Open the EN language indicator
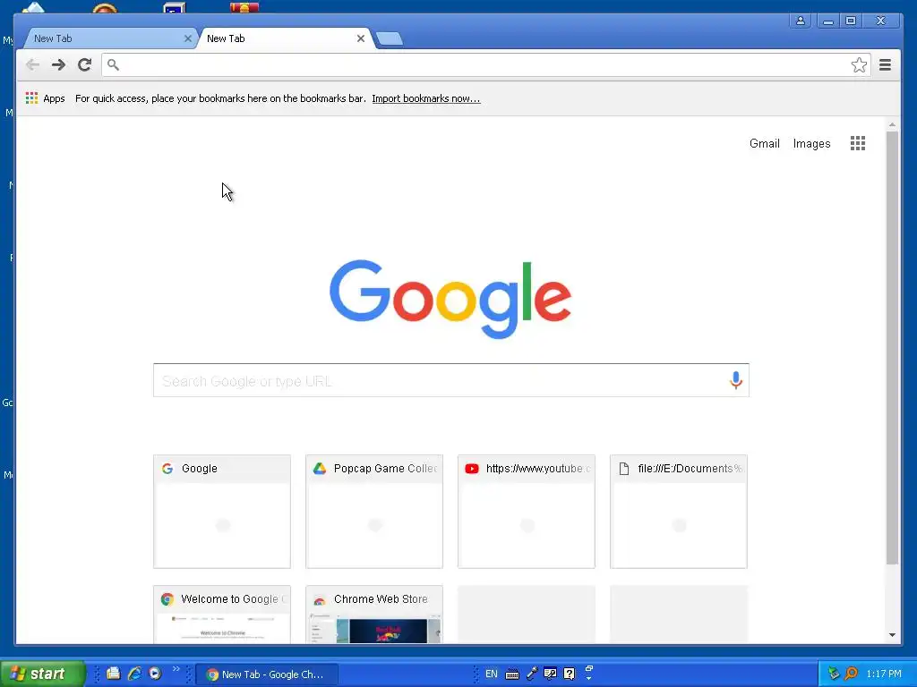 [492, 674]
